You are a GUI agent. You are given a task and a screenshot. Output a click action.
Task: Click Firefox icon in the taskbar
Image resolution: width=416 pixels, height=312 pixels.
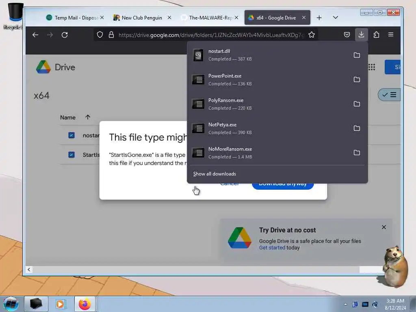click(84, 304)
